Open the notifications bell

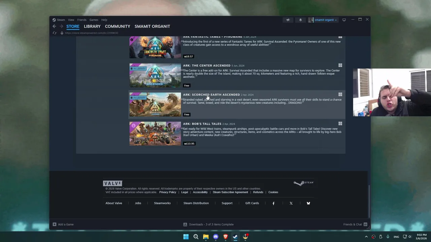(300, 20)
